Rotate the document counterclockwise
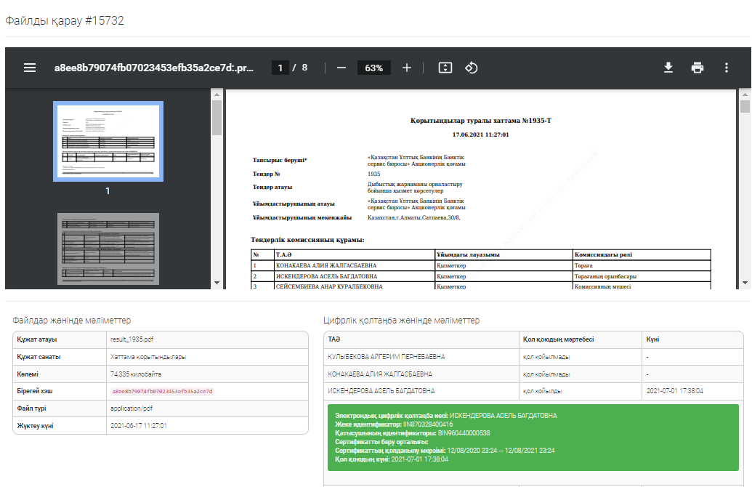 pos(471,68)
